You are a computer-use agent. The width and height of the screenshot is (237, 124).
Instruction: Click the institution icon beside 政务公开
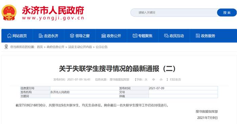(104, 36)
